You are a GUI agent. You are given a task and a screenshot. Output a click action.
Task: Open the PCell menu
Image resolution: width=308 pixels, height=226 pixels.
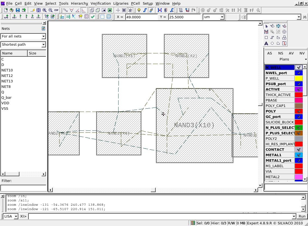[135, 3]
